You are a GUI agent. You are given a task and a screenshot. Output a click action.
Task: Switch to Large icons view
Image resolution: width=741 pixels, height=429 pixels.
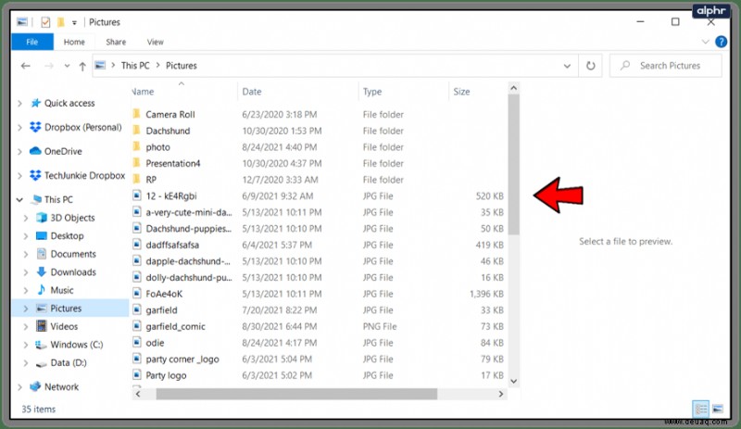coord(718,409)
